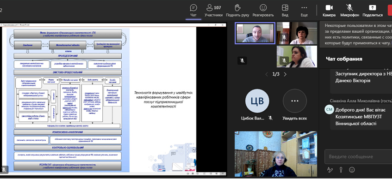Open emoji picker in chat
This screenshot has width=392, height=179.
pyautogui.click(x=352, y=170)
